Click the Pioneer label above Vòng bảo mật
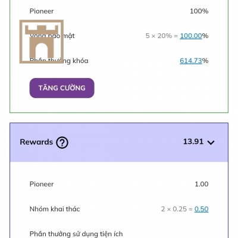This screenshot has height=238, width=238. click(x=42, y=11)
